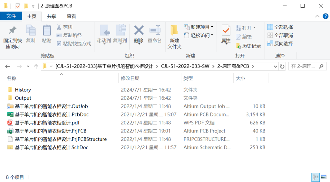The width and height of the screenshot is (330, 182).
Task: Go up one folder level arrow
Action: click(36, 67)
